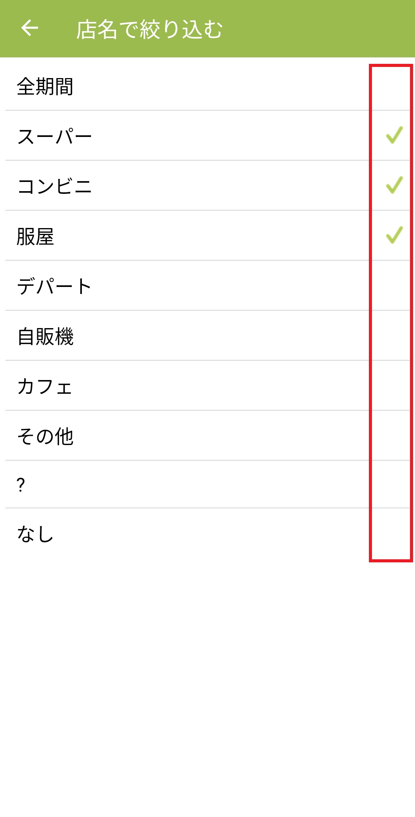This screenshot has width=415, height=817.
Task: Tap the なし store entry
Action: [x=35, y=534]
